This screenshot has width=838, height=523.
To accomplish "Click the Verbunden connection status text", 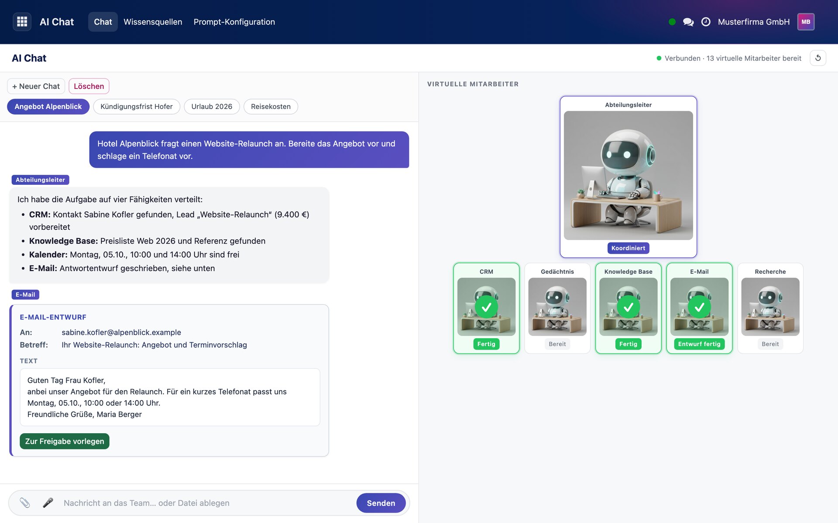I will (x=733, y=58).
